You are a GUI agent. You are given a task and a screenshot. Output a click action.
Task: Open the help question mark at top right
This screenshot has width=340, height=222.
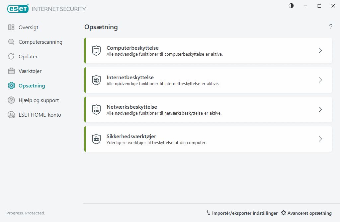(x=331, y=27)
